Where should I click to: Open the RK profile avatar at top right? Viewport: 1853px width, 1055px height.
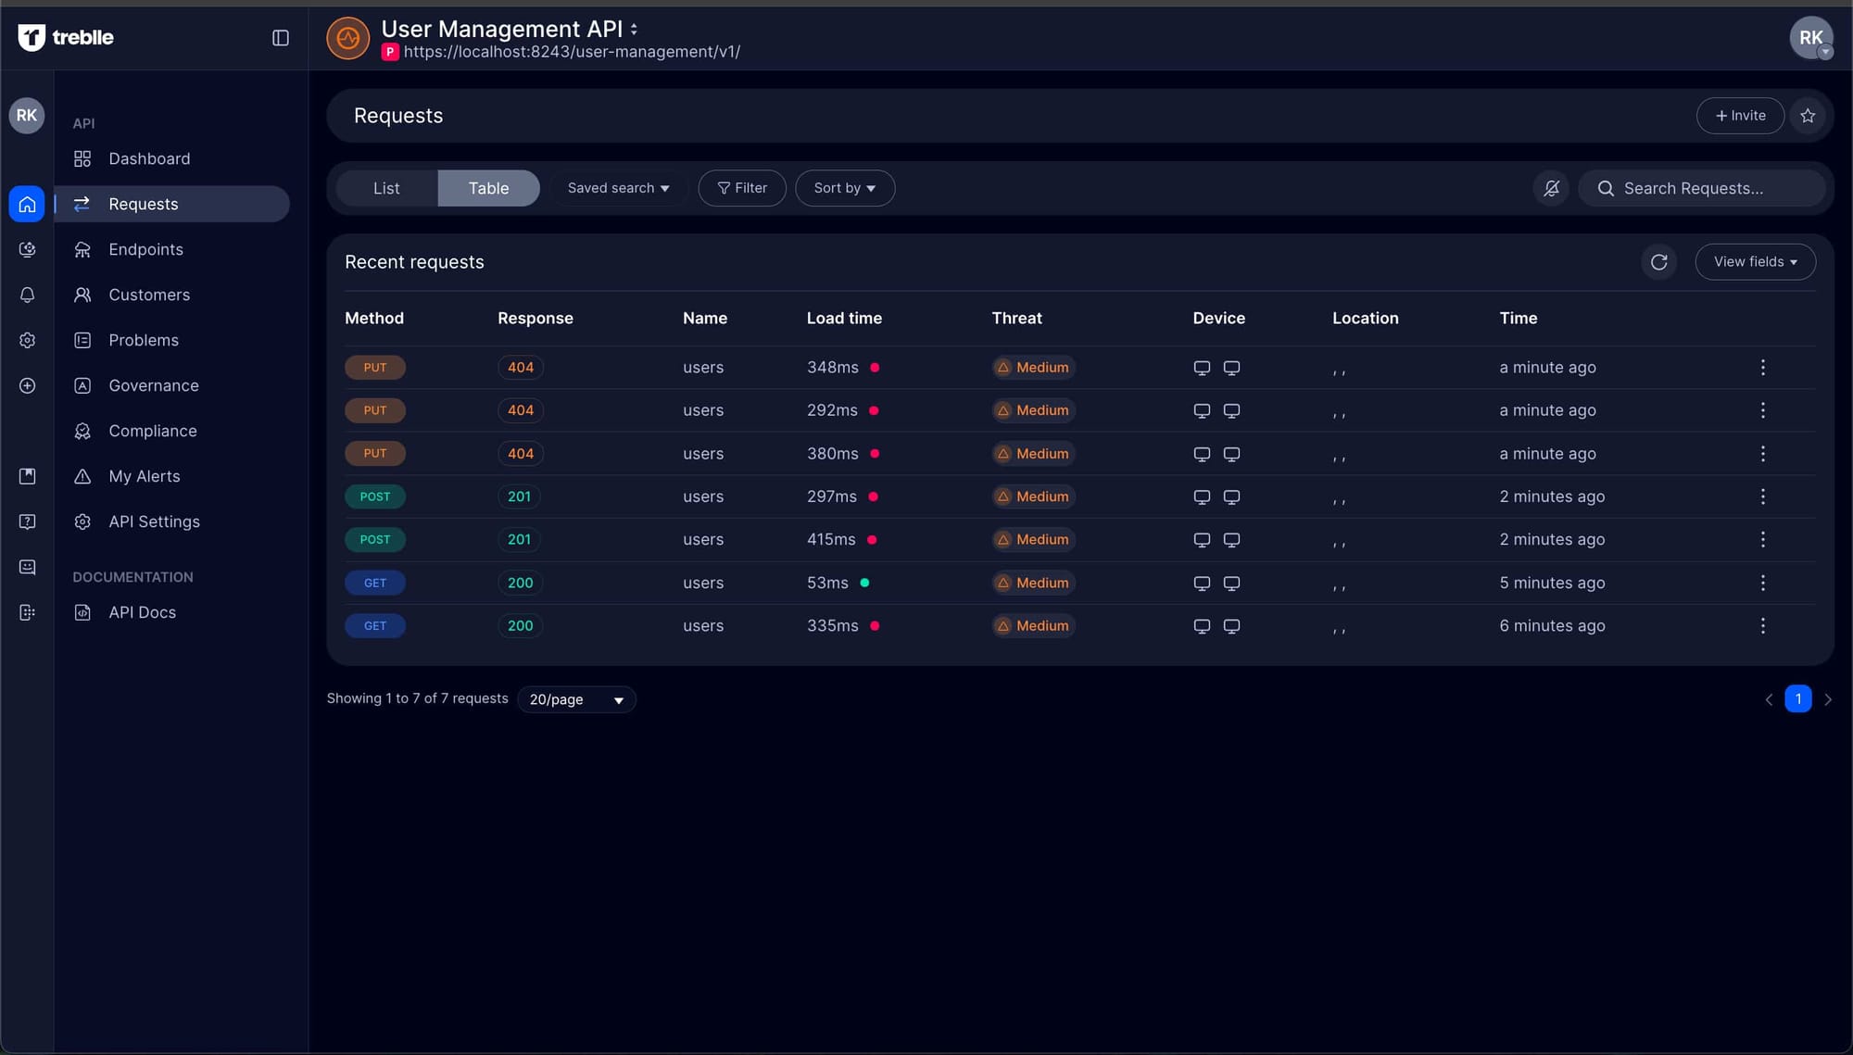1811,38
